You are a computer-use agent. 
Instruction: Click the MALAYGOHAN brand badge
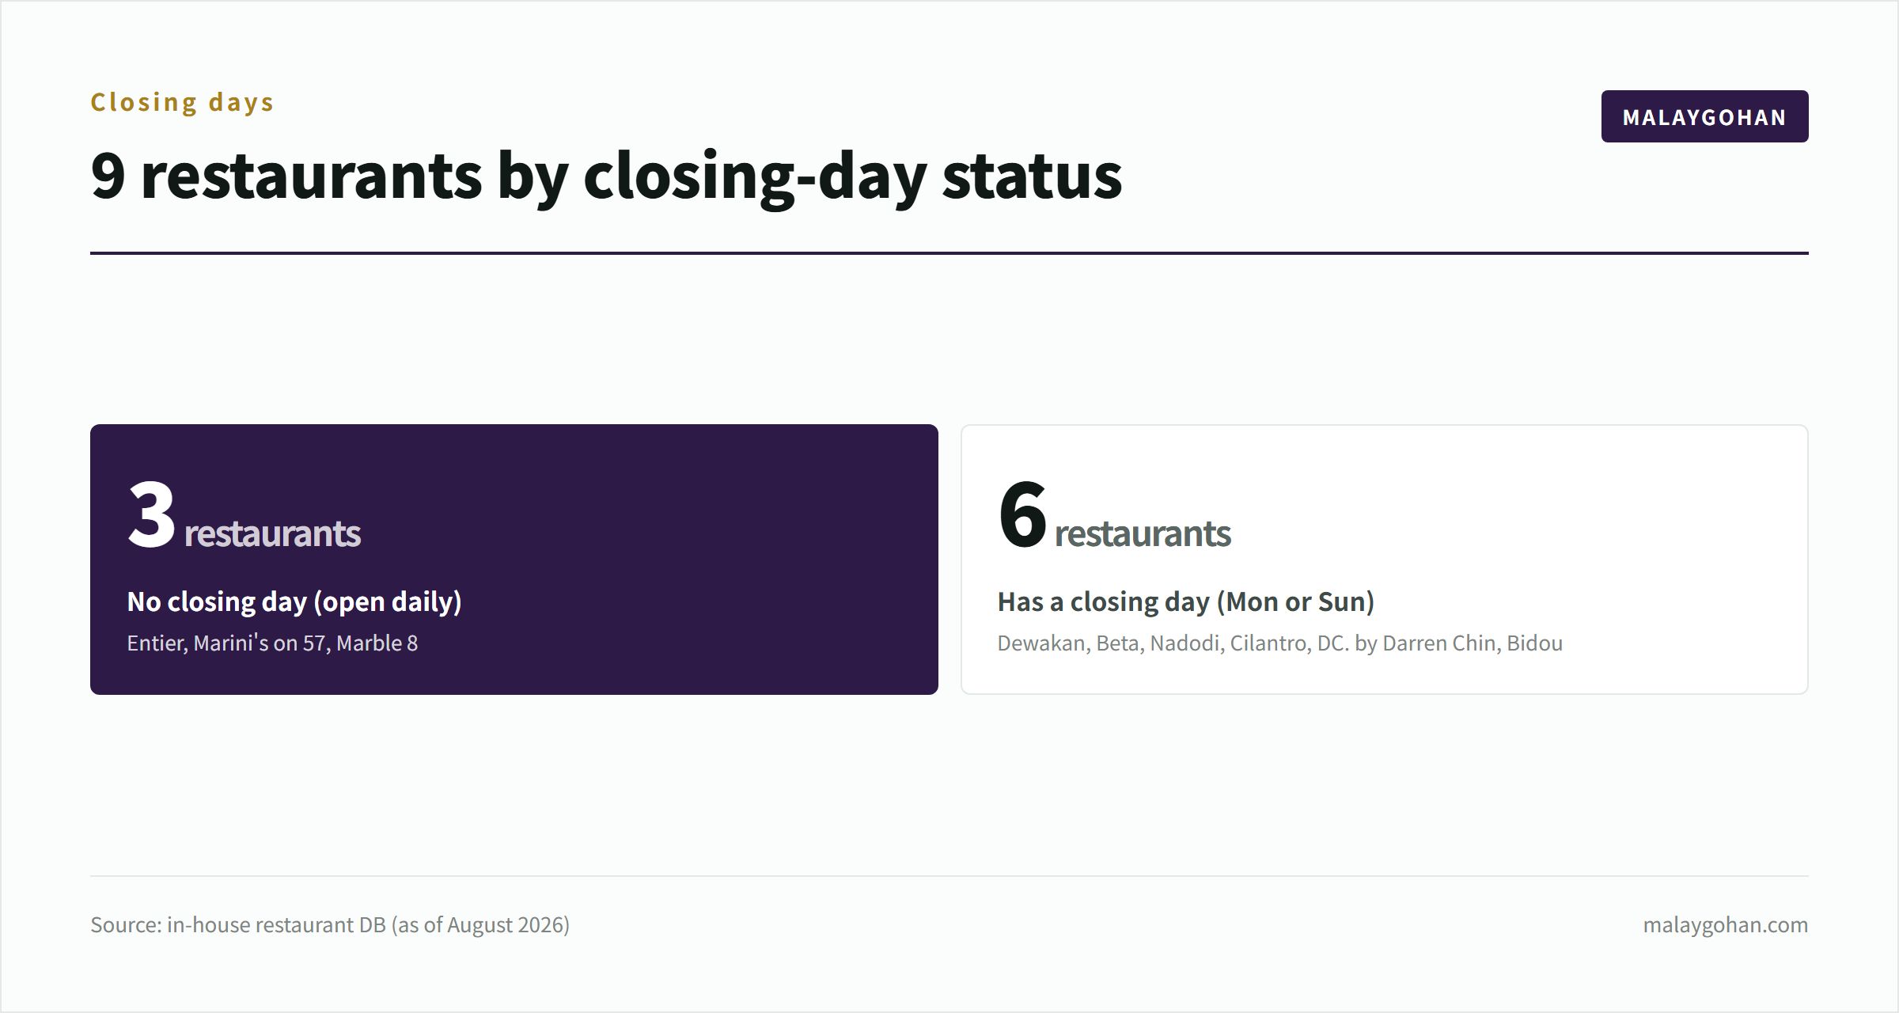[x=1704, y=116]
